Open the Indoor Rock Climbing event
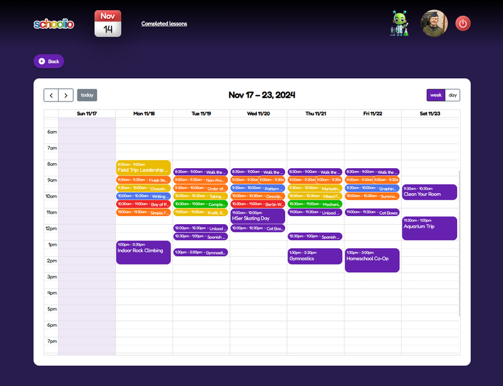The width and height of the screenshot is (503, 386). tap(144, 253)
